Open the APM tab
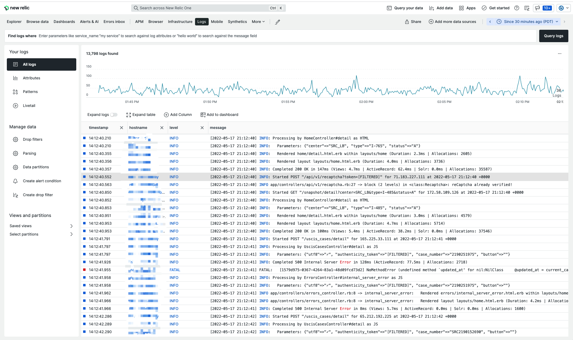The height and width of the screenshot is (340, 573). coord(139,22)
